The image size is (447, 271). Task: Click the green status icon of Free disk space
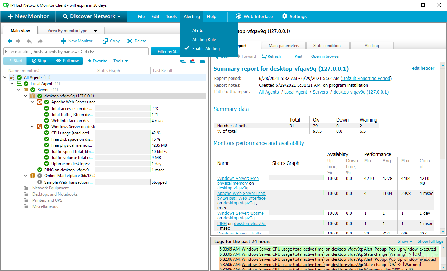click(46, 139)
